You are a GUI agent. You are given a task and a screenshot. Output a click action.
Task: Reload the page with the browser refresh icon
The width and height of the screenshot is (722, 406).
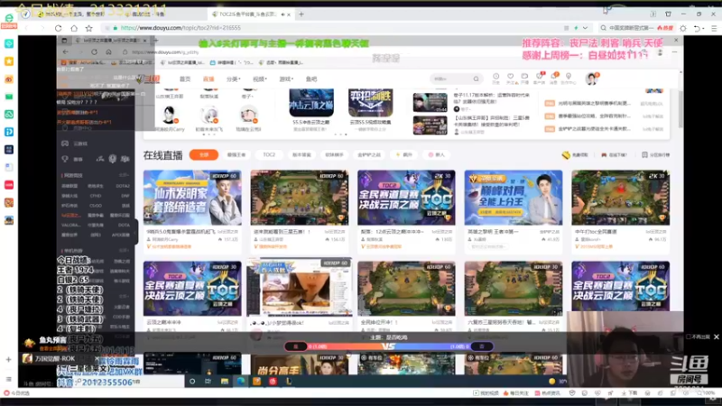click(x=58, y=28)
